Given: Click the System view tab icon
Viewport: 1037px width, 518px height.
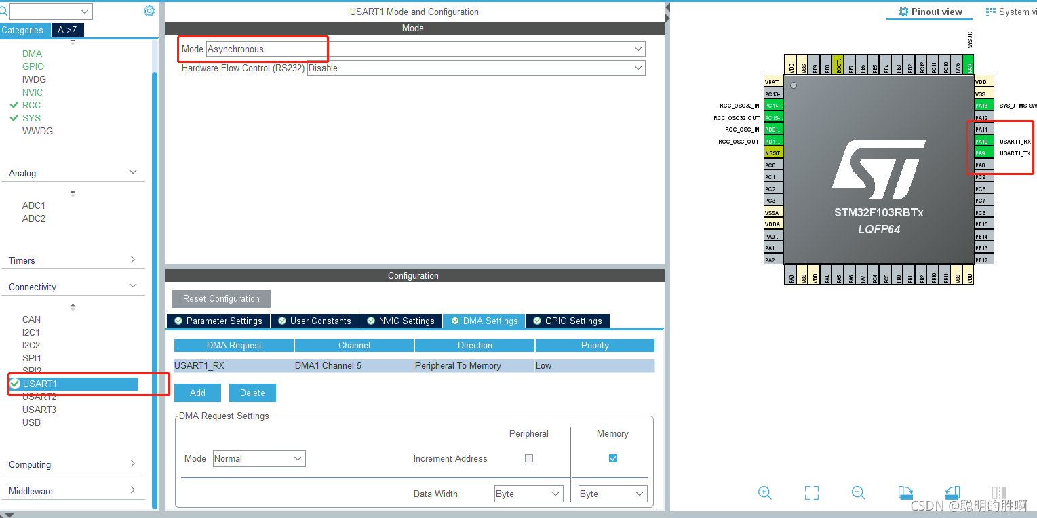Looking at the screenshot, I should tap(991, 12).
